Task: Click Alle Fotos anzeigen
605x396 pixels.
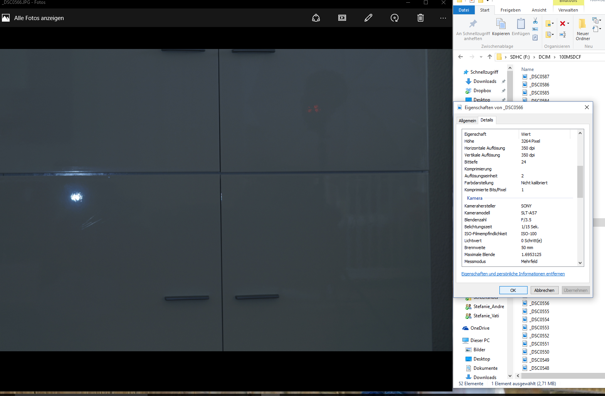Action: (39, 18)
